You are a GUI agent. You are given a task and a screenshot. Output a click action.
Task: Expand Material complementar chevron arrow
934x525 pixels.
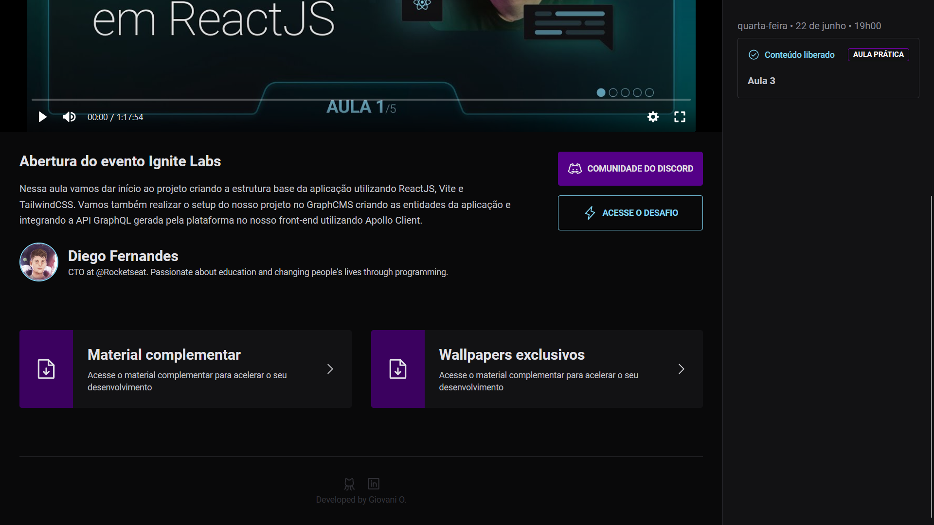tap(330, 369)
